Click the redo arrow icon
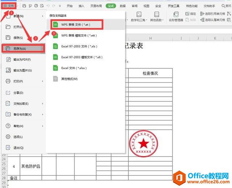The height and width of the screenshot is (188, 232). [54, 6]
